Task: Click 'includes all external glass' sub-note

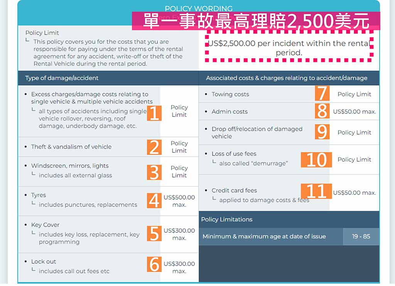Action: [75, 175]
